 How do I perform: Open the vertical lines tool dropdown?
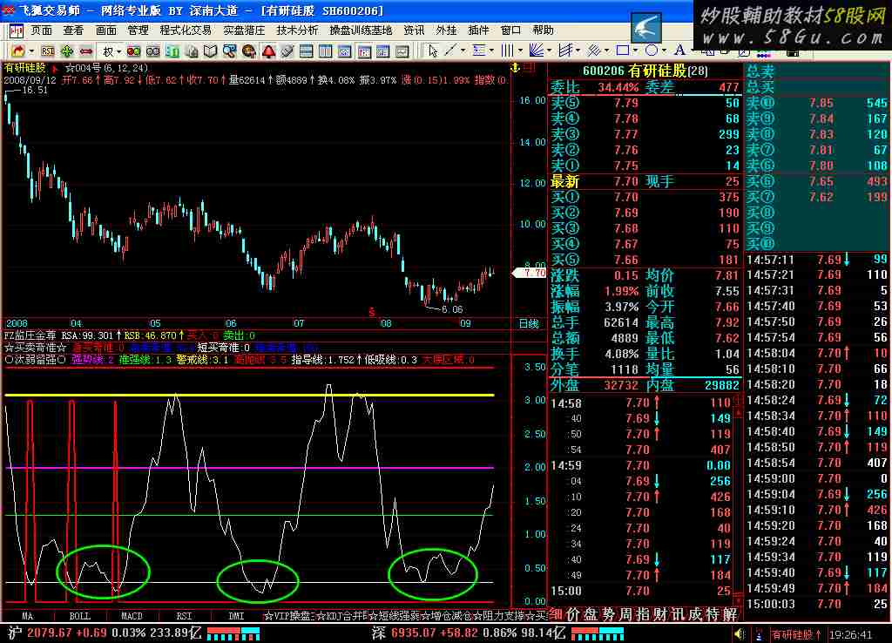[x=520, y=51]
